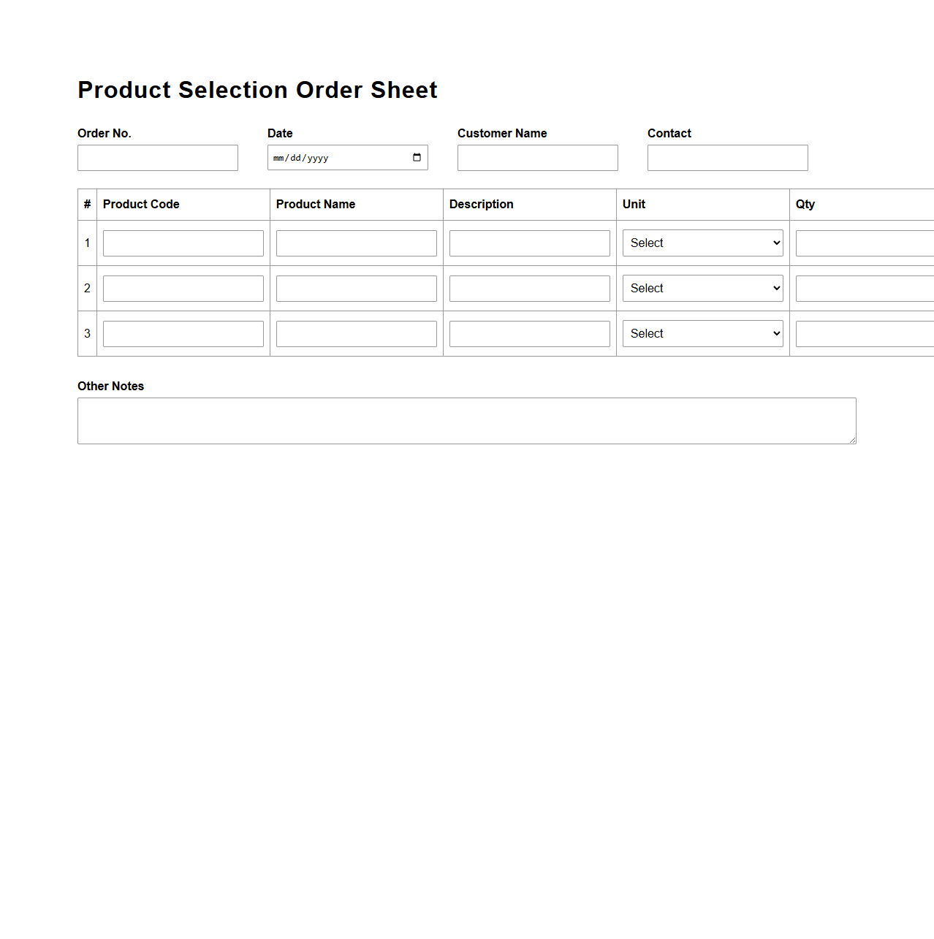The height and width of the screenshot is (939, 934).
Task: Click the Contact input field
Action: (726, 157)
